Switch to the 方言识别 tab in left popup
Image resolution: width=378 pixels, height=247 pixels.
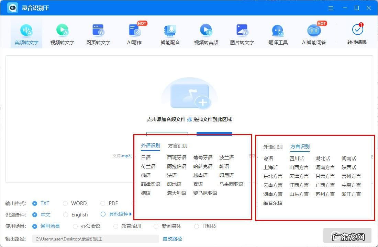(178, 146)
